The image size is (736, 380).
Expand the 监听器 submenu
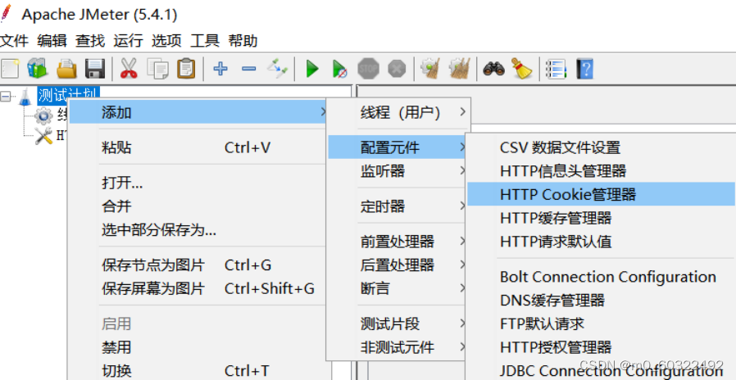pos(398,171)
